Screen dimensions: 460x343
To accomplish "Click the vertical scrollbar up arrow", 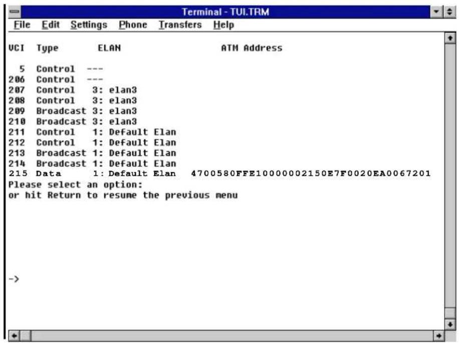I will click(x=450, y=38).
